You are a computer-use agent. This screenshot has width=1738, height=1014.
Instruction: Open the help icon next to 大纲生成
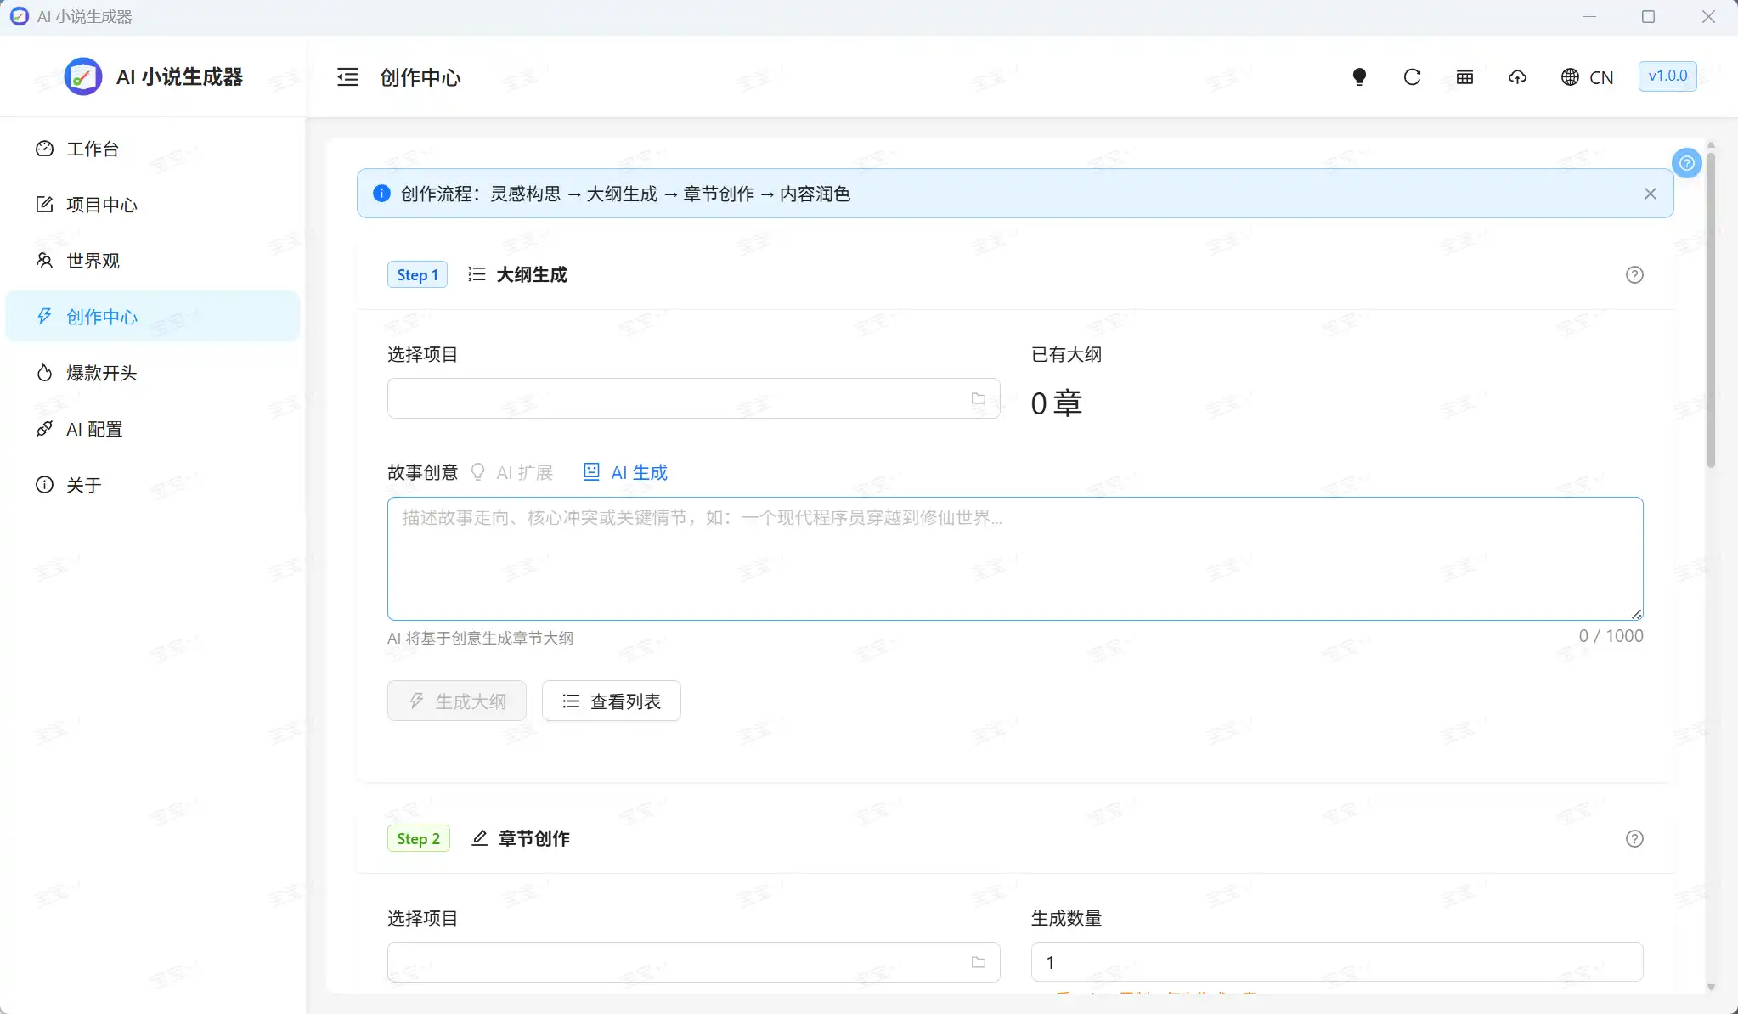[1634, 274]
